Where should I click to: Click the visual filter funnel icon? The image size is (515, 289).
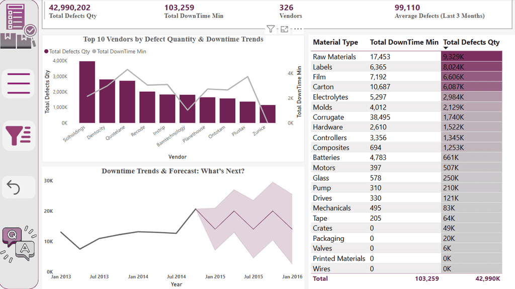pos(271,29)
